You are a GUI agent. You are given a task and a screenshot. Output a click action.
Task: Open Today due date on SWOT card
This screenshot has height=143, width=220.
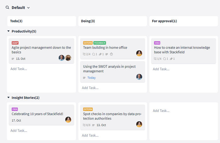(x=91, y=78)
